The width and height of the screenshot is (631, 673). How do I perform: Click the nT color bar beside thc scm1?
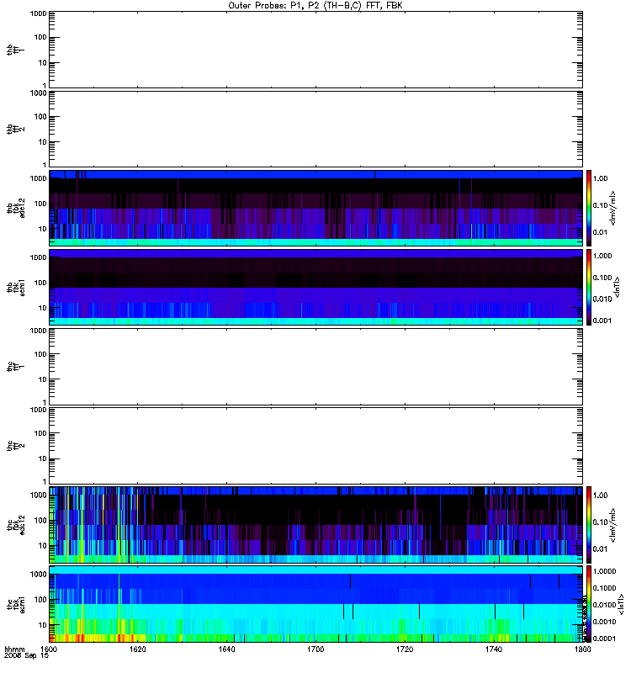point(589,604)
